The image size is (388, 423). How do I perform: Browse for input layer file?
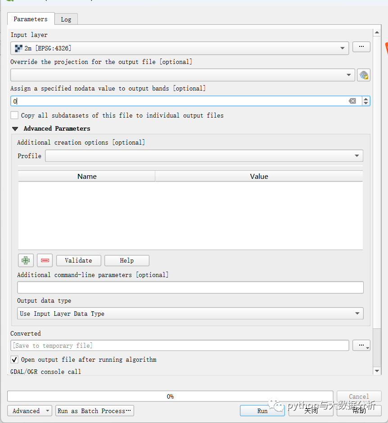[361, 47]
